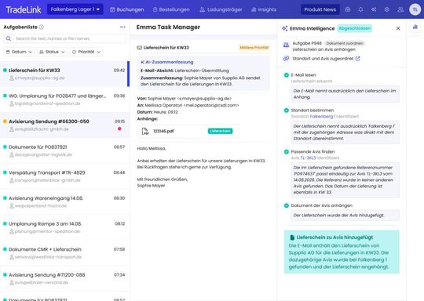Click sender s.mayer@supplio-ag.de in task list

[x=39, y=78]
